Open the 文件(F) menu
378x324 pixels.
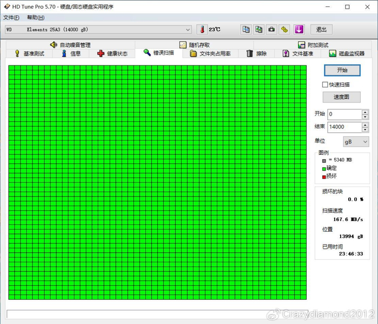click(x=11, y=18)
